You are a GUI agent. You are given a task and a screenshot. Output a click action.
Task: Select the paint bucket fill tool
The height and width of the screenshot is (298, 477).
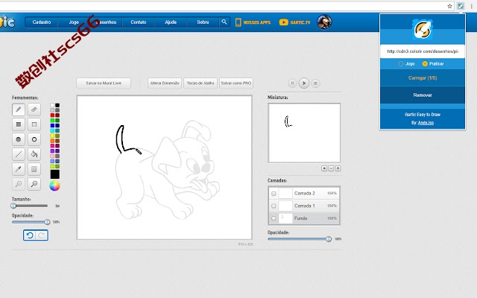[x=34, y=154]
